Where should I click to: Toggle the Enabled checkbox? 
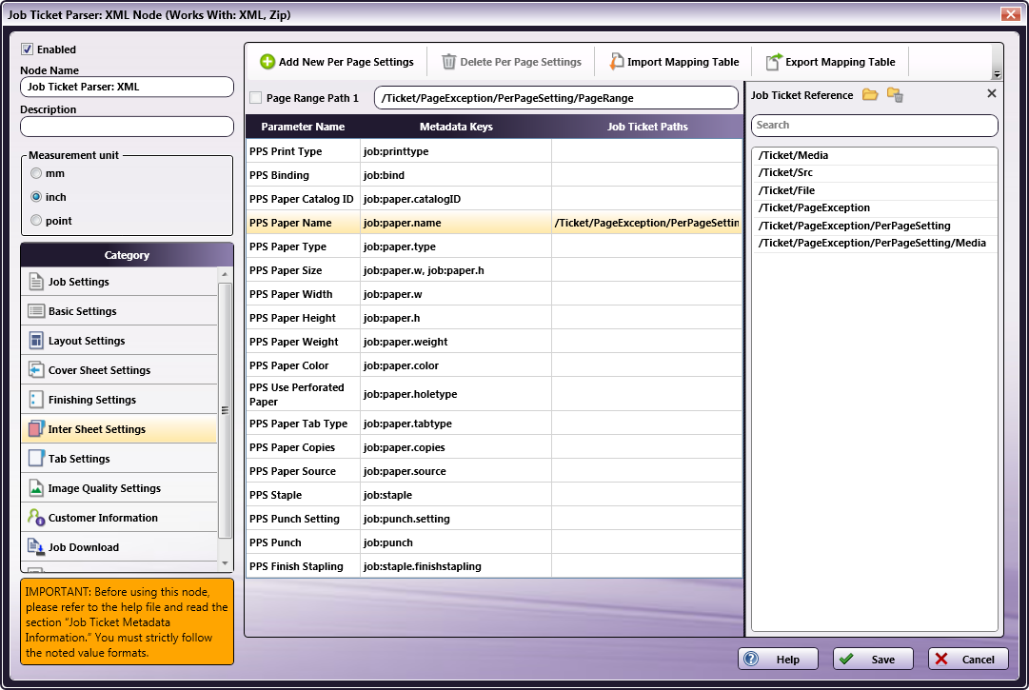[x=27, y=49]
